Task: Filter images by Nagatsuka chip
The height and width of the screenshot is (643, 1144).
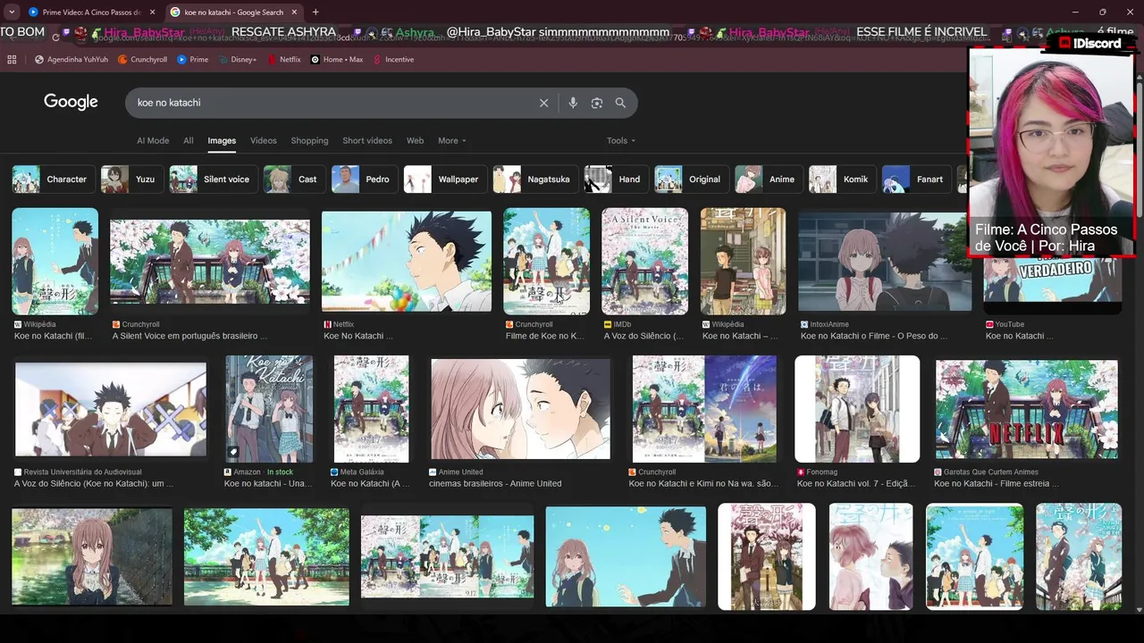Action: tap(534, 180)
